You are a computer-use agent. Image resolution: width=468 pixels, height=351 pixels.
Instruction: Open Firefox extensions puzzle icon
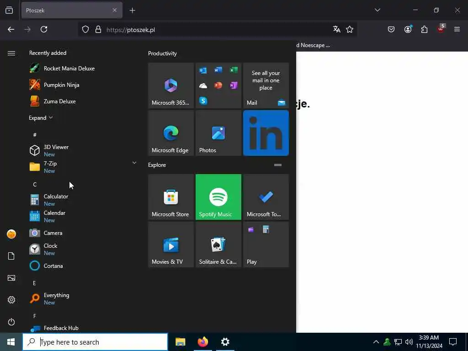tap(424, 29)
